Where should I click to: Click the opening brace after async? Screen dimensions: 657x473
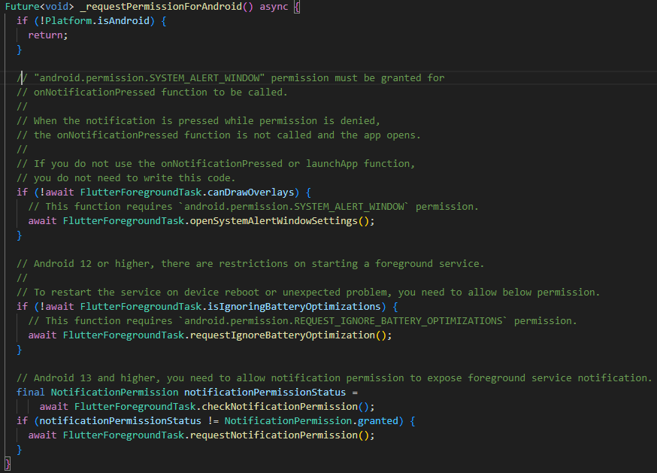(x=296, y=7)
